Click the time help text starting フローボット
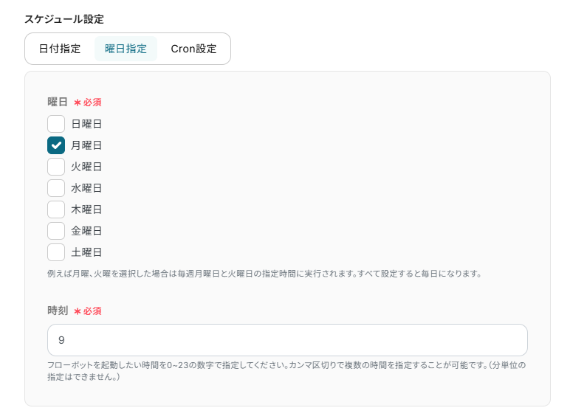 286,371
